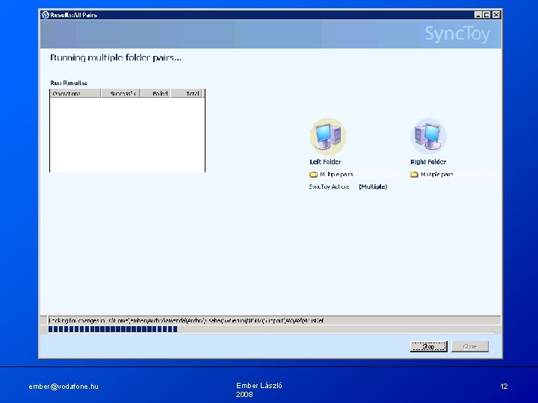The image size is (538, 403).
Task: Click the 'Looking for changes in' status text
Action: tap(186, 321)
